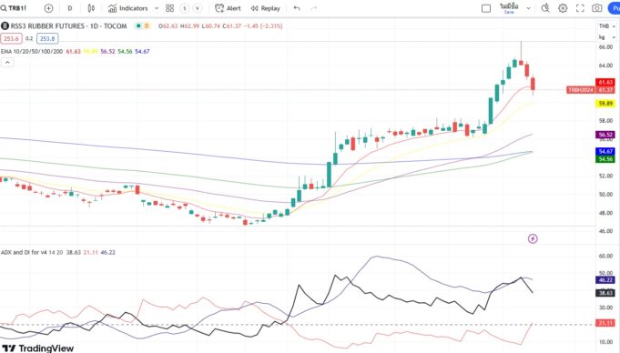The width and height of the screenshot is (620, 353).
Task: Click the blue 54.67 EMA scale label
Action: (x=605, y=151)
